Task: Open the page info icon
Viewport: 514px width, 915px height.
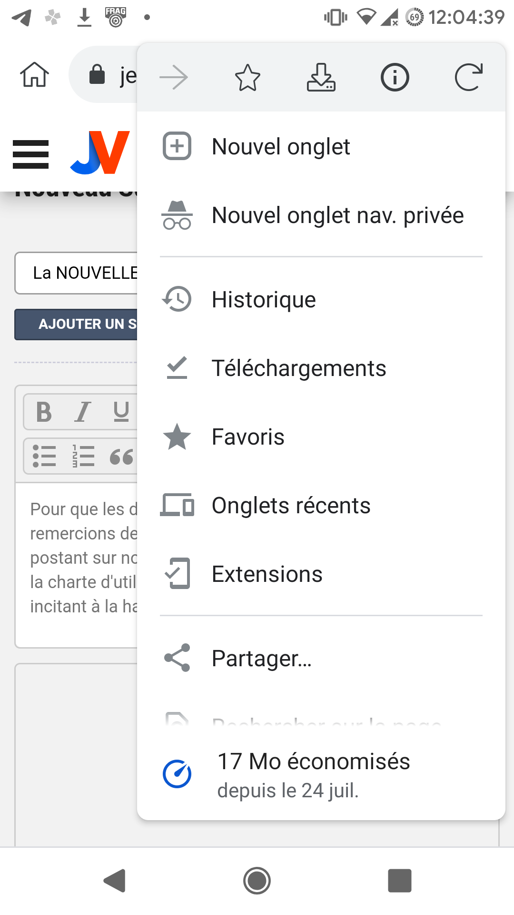Action: click(x=395, y=77)
